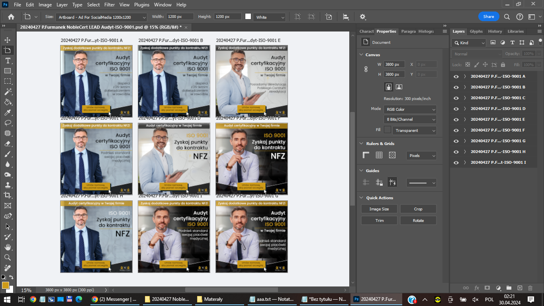Viewport: 544px width, 306px height.
Task: Create a new layer from Layers panel
Action: point(520,288)
